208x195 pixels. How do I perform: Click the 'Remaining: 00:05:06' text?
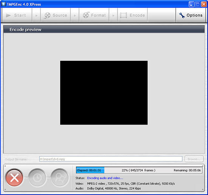pos(187,170)
